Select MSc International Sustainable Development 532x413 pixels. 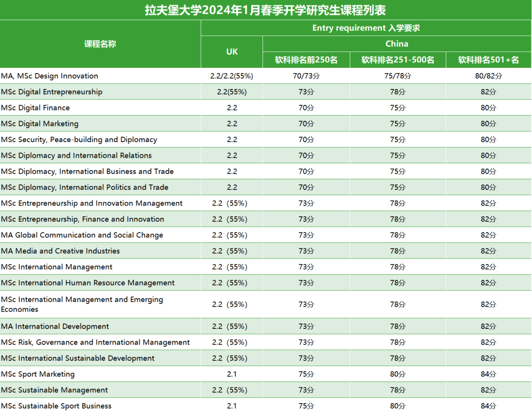pos(78,358)
